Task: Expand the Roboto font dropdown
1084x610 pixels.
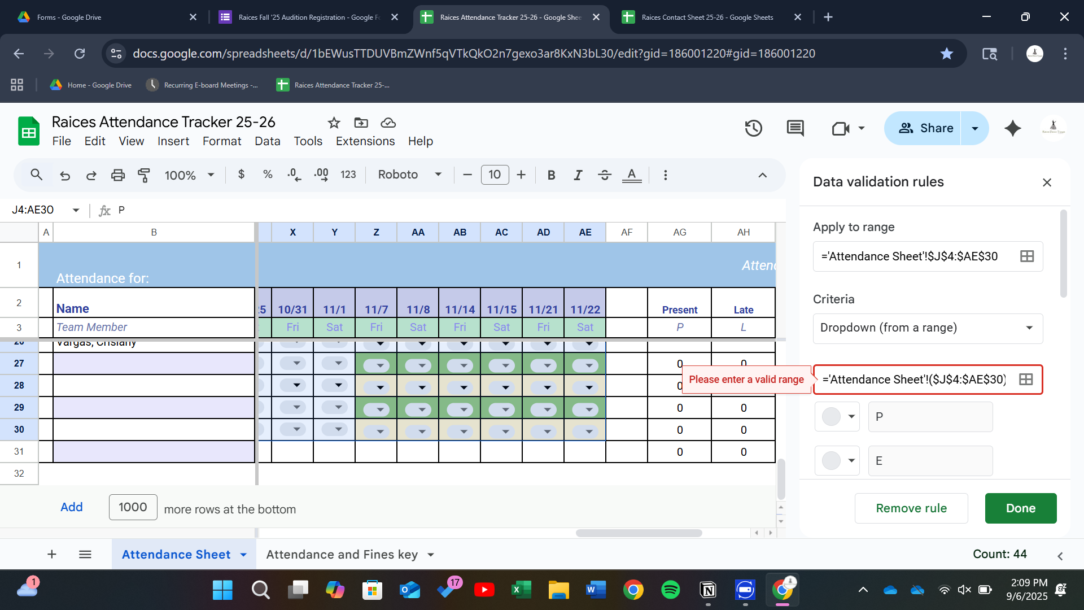Action: coord(410,175)
